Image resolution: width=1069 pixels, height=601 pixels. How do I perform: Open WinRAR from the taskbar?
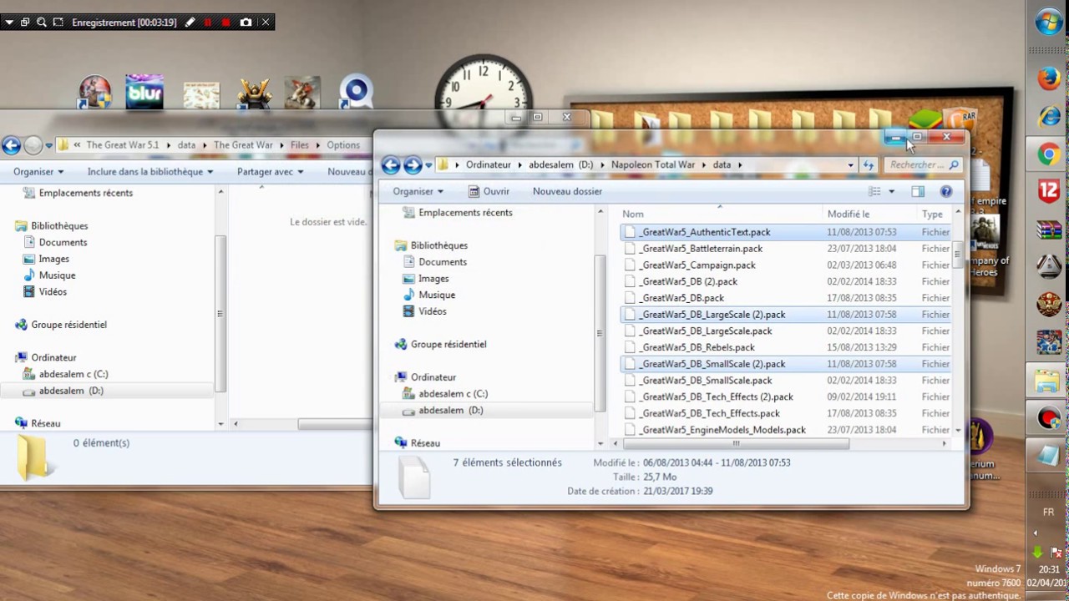[1049, 230]
